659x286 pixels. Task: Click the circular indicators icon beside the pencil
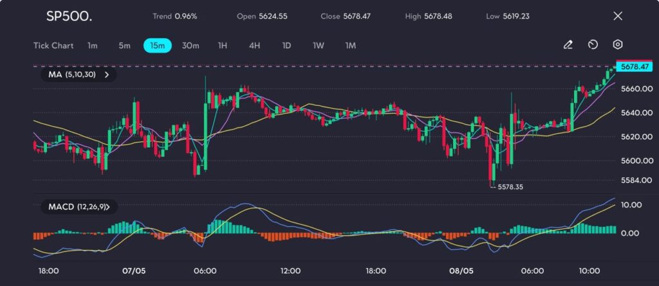tap(593, 45)
